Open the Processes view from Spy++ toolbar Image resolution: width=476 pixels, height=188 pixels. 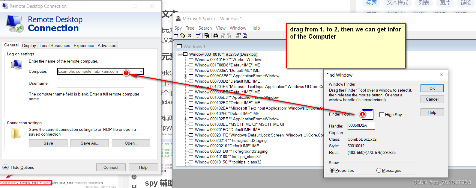pyautogui.click(x=182, y=36)
